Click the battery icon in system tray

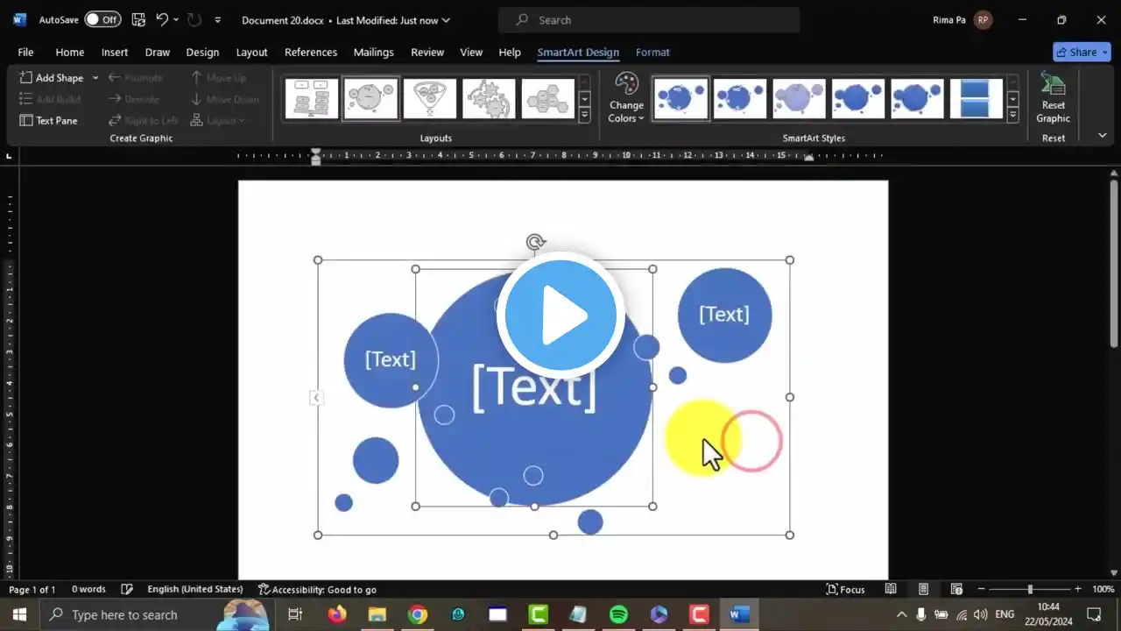[x=941, y=614]
